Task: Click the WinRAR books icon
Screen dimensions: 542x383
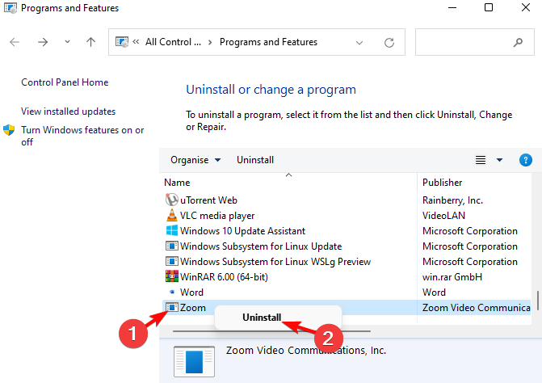Action: 172,276
